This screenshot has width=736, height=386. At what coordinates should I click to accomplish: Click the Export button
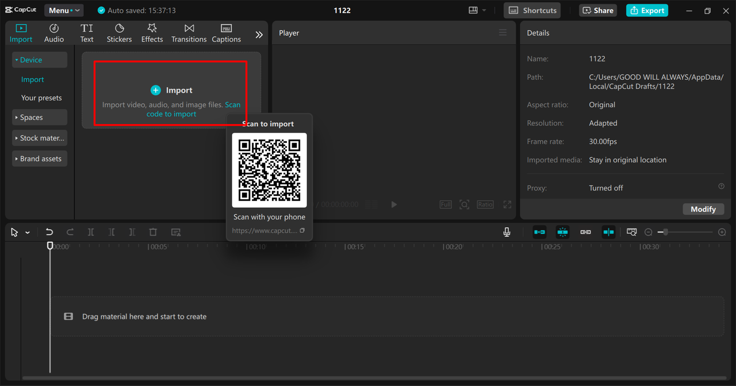647,10
